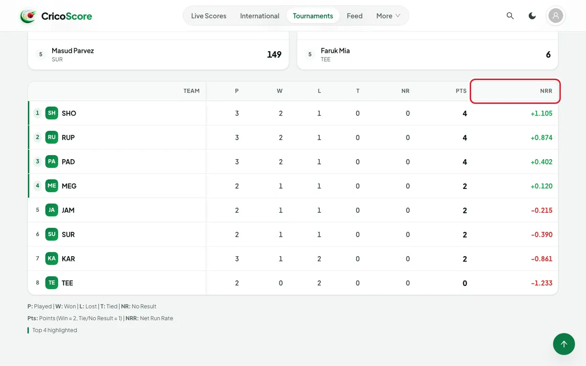586x366 pixels.
Task: Click NRR value +0.402
Action: click(542, 162)
